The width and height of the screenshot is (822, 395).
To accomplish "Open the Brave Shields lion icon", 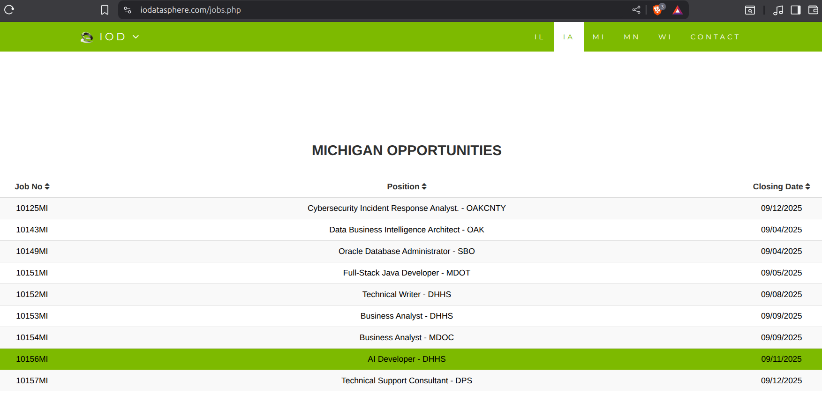I will pyautogui.click(x=658, y=10).
